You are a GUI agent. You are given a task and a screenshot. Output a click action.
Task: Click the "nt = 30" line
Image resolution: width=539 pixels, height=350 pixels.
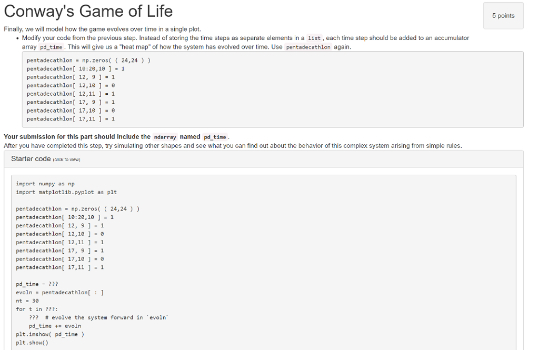[27, 301]
